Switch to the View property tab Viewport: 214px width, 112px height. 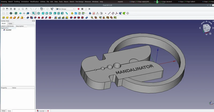tap(3, 111)
